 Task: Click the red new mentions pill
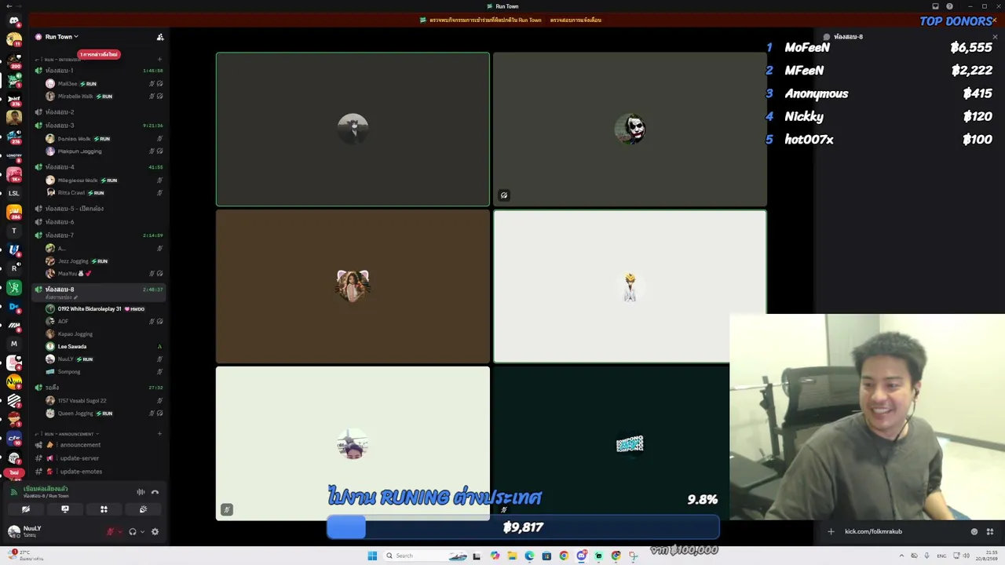(x=98, y=54)
